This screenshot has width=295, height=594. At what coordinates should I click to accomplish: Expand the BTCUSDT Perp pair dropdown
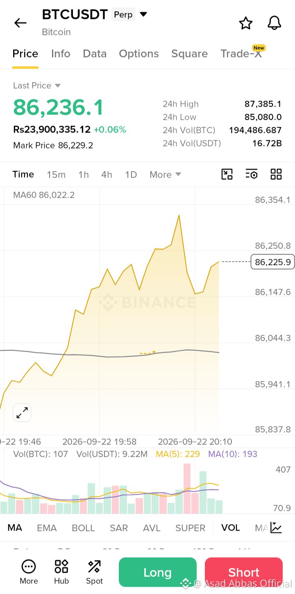pos(143,14)
